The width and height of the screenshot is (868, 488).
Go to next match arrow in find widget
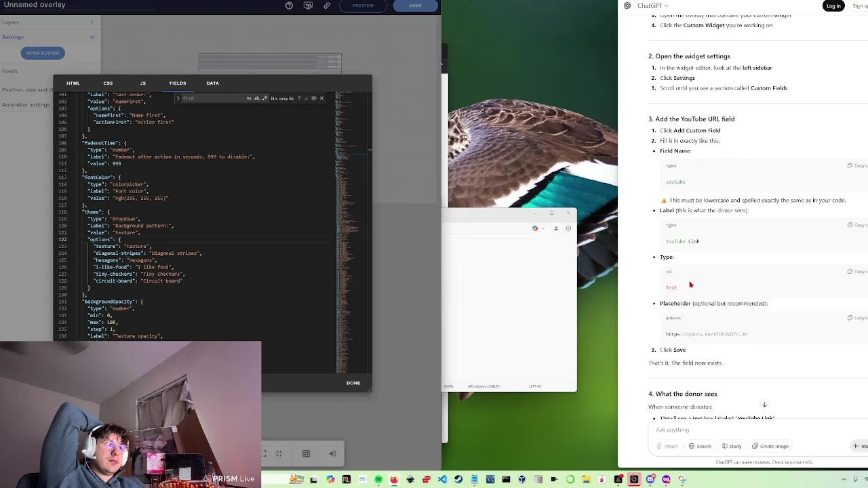(306, 98)
